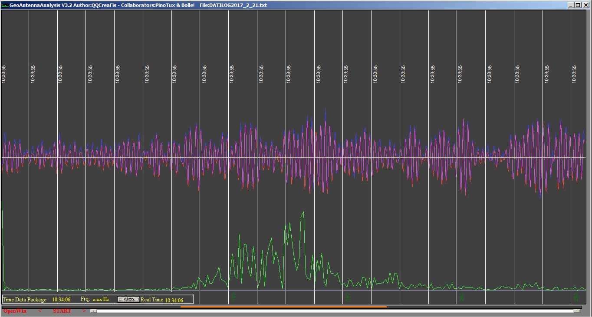Step forward with the red > arrow

[x=84, y=311]
